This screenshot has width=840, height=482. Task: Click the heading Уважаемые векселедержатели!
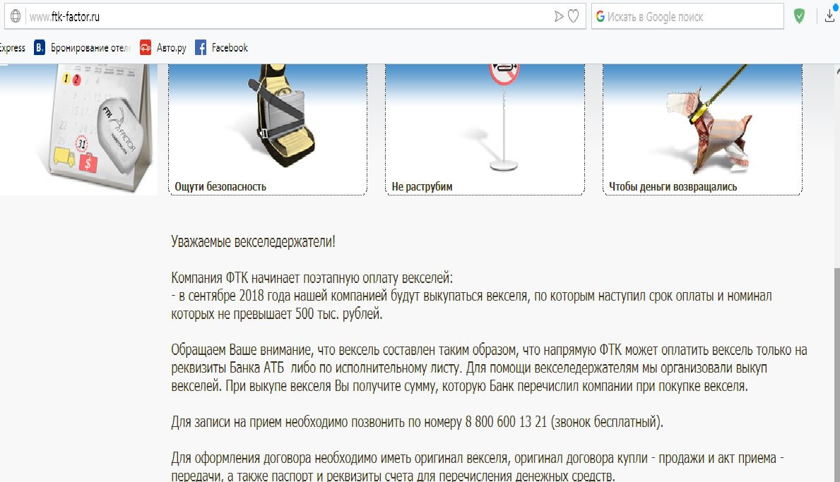(253, 242)
